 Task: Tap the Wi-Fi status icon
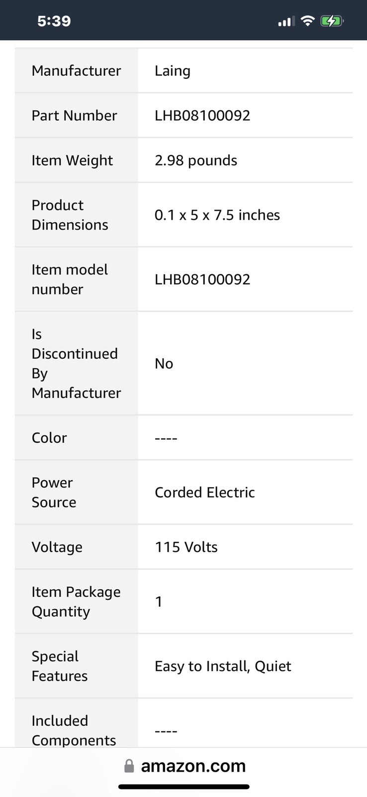308,21
